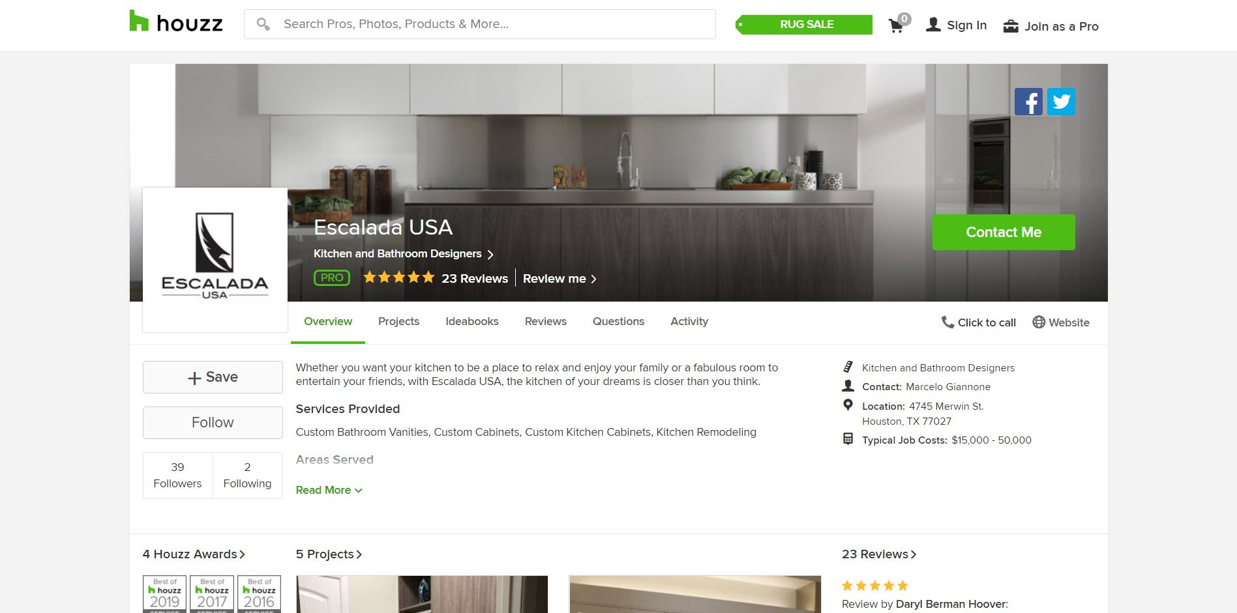Share profile on Facebook icon

1028,102
